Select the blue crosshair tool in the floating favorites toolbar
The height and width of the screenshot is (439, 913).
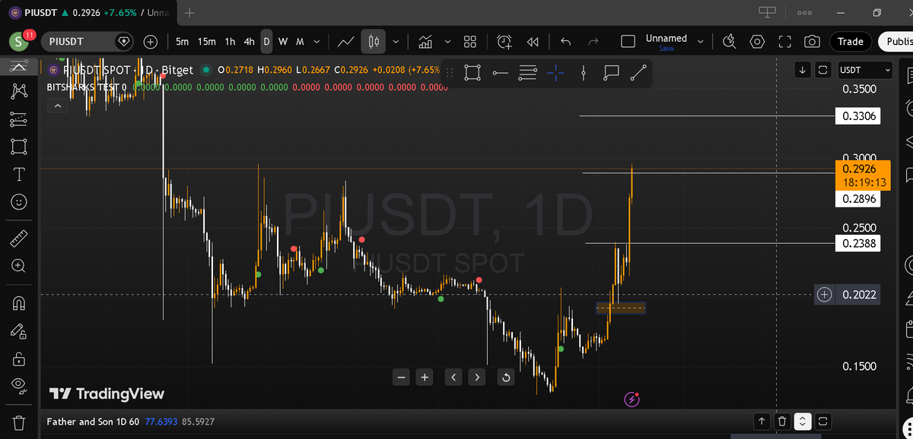point(555,73)
